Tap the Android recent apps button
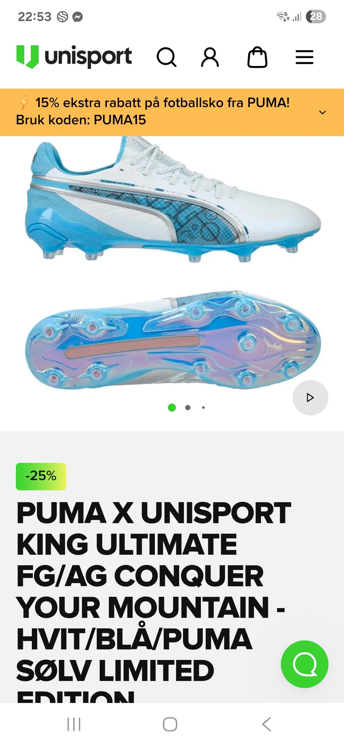344x746 pixels. 74,724
